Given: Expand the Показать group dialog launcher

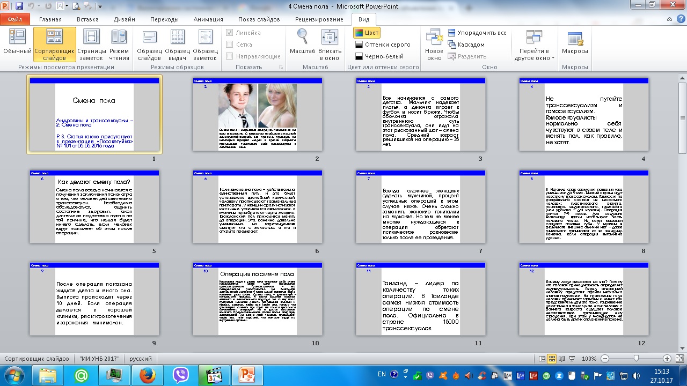Looking at the screenshot, I should [281, 68].
